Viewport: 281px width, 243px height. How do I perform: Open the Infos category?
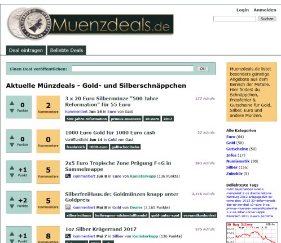(231, 155)
